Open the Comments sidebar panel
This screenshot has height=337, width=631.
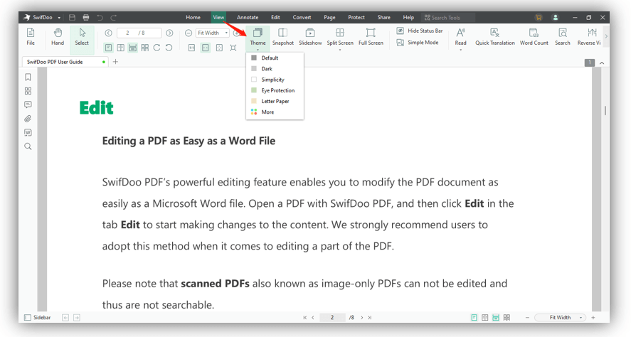pyautogui.click(x=28, y=105)
